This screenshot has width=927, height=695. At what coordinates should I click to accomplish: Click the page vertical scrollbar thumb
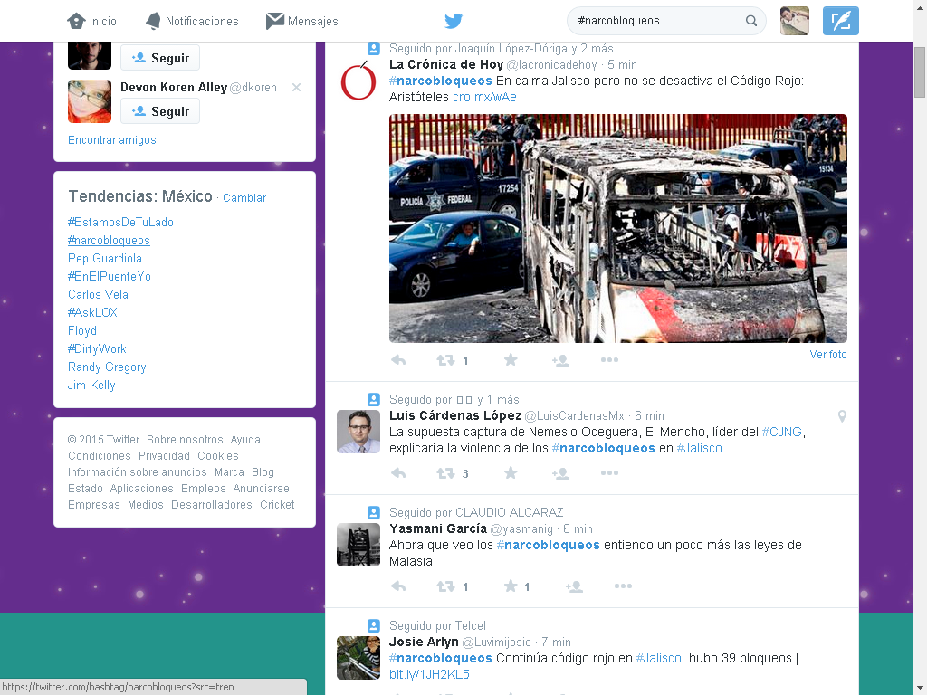tap(920, 72)
